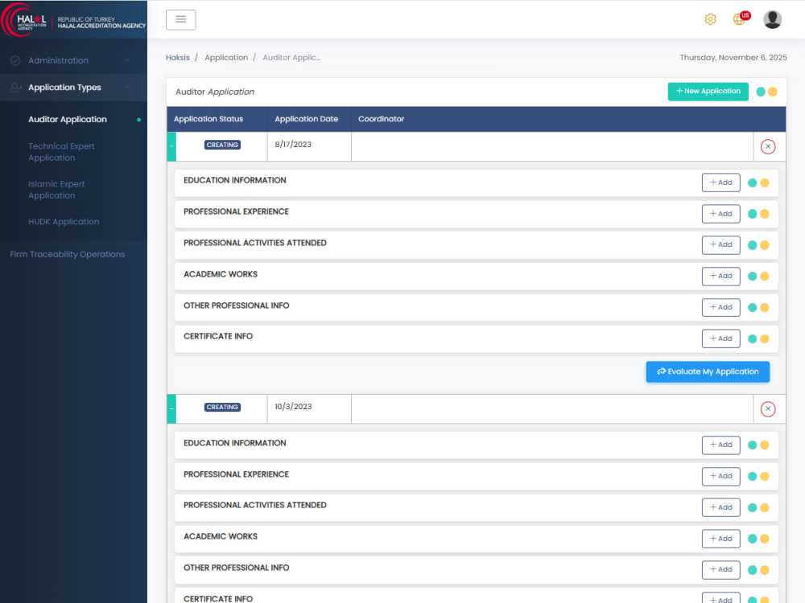Click yellow dot in first Education Information row
This screenshot has height=603, width=805.
(765, 183)
